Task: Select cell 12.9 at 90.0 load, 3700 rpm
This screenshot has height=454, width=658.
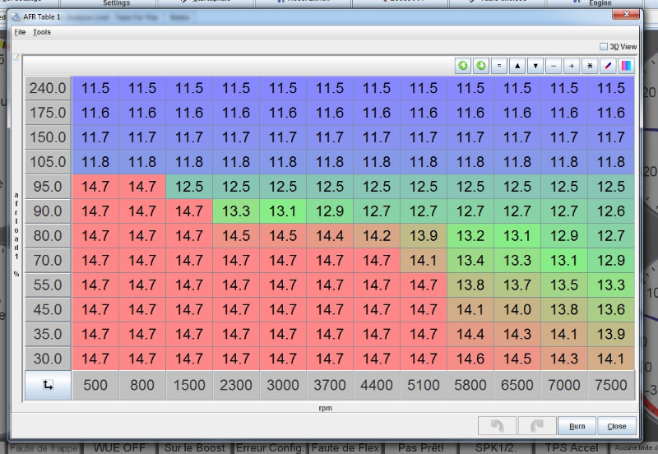Action: (330, 211)
